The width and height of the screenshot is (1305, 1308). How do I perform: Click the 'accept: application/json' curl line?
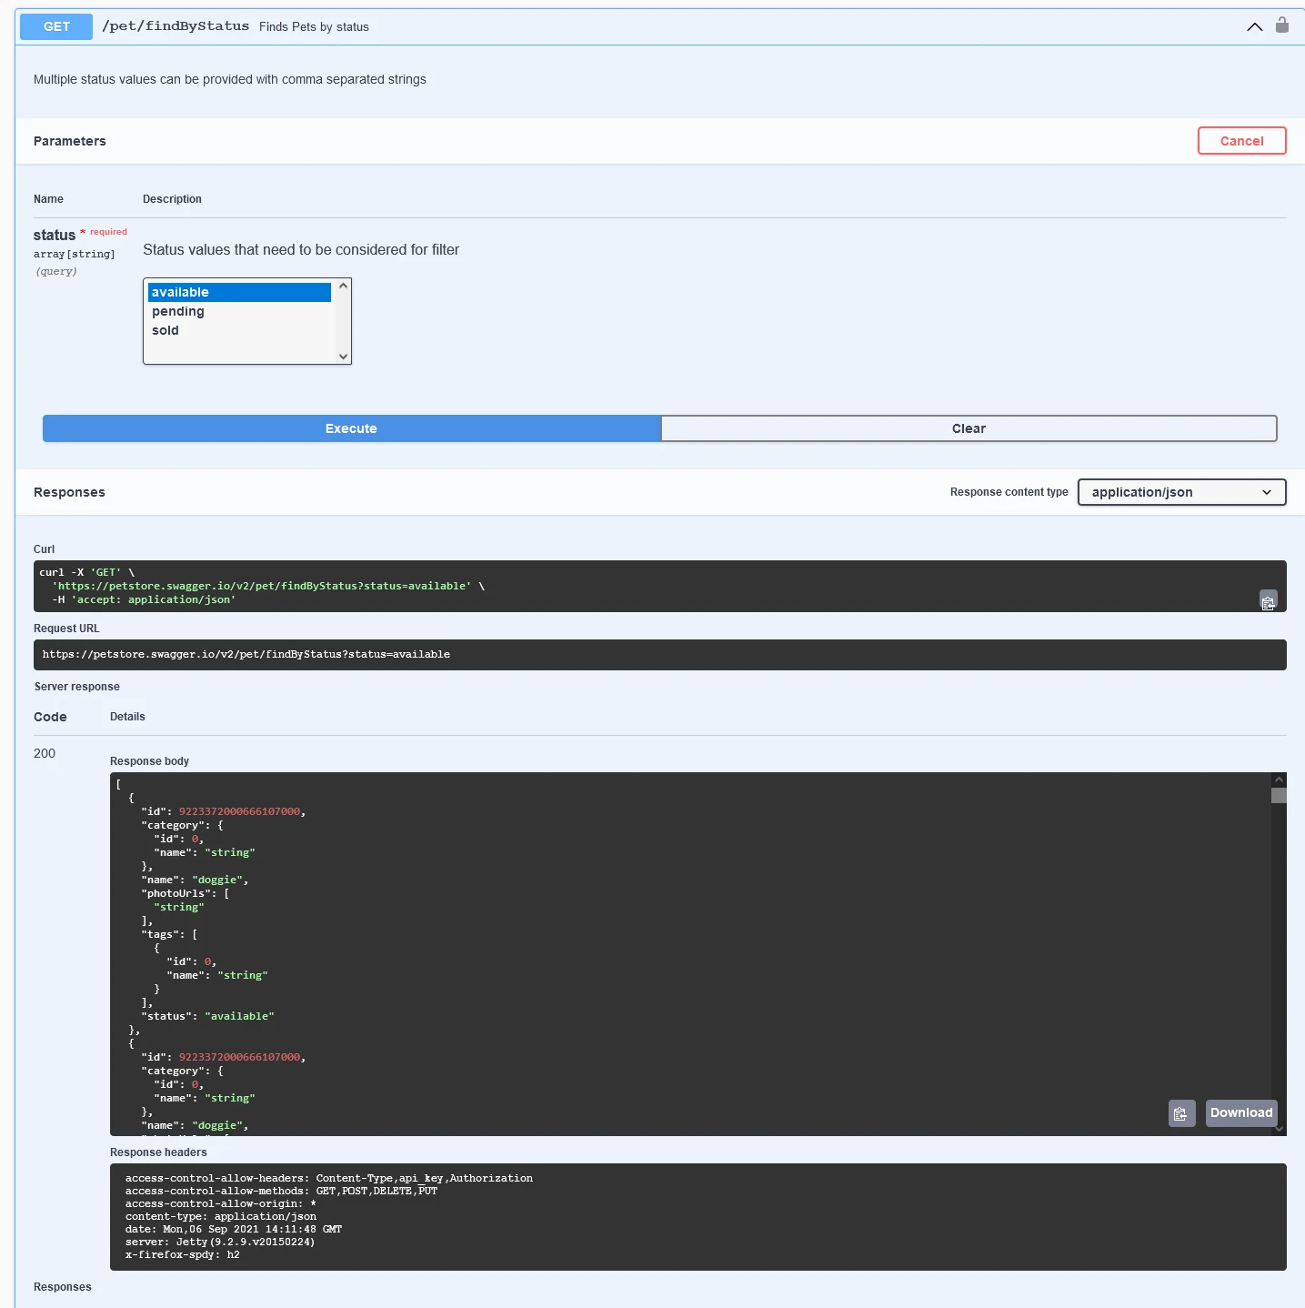click(x=144, y=599)
